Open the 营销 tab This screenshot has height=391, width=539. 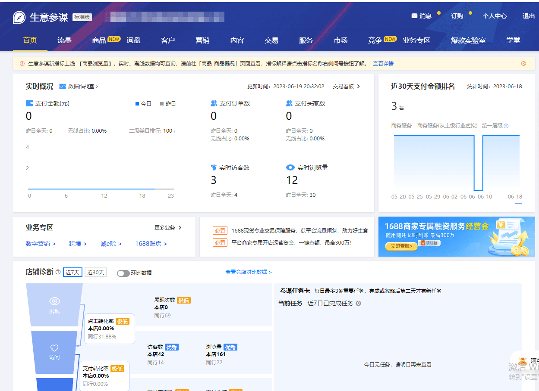pos(203,40)
